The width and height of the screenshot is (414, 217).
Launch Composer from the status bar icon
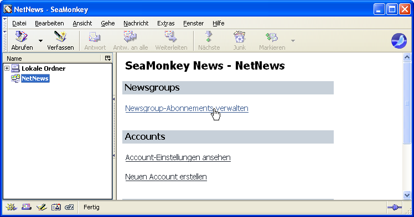pyautogui.click(x=42, y=207)
